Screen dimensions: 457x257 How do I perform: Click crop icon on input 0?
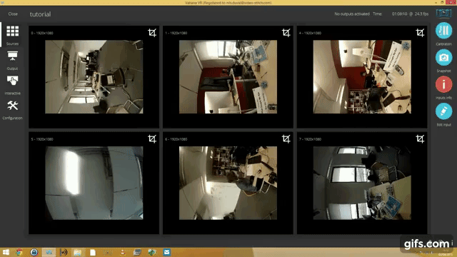tap(152, 33)
